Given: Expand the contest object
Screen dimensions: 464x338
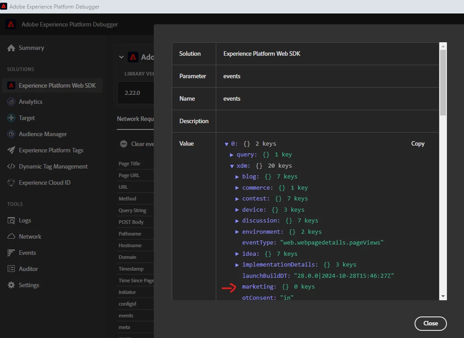Looking at the screenshot, I should click(237, 199).
